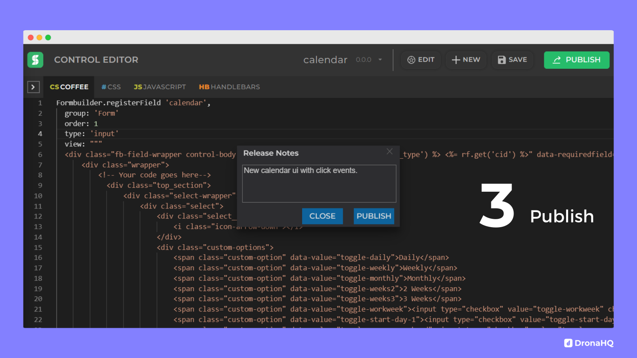Click the CONTROL EDITOR title text
The height and width of the screenshot is (358, 637).
point(96,60)
